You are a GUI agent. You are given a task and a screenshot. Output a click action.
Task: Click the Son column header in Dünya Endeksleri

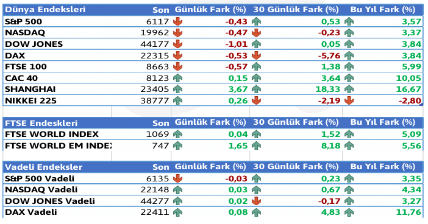point(161,10)
